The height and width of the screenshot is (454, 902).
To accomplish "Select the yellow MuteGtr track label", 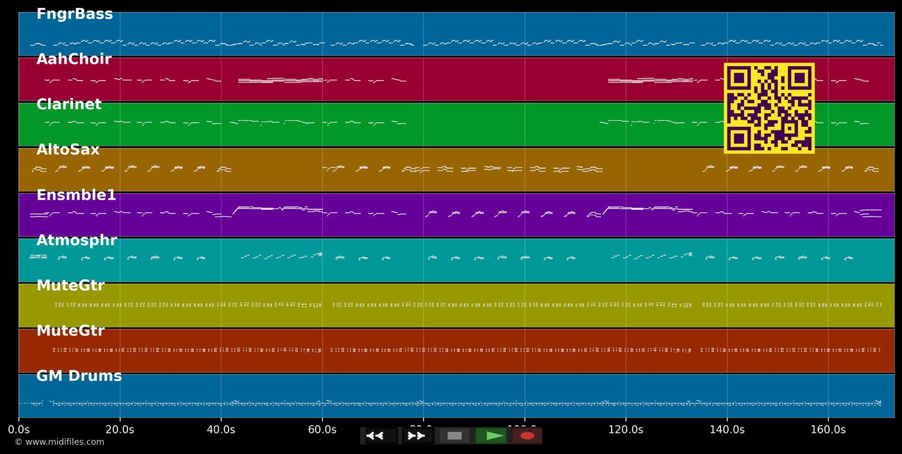I will click(70, 286).
